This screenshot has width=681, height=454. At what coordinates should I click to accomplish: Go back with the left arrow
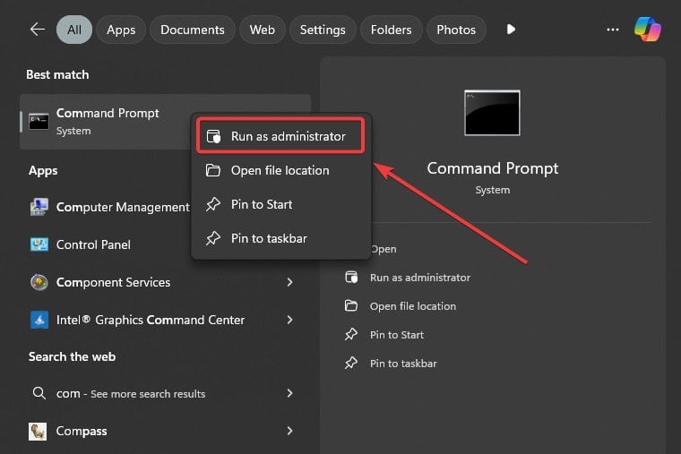[38, 30]
